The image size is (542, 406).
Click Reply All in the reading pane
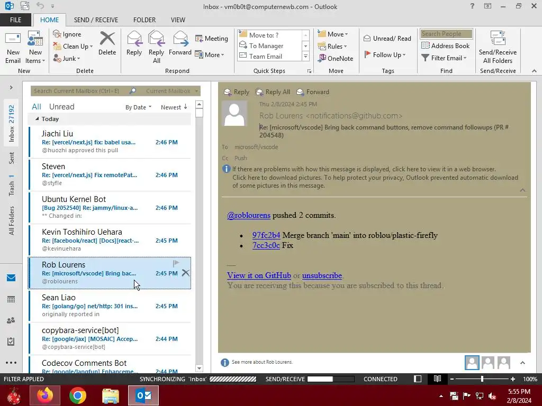[273, 92]
